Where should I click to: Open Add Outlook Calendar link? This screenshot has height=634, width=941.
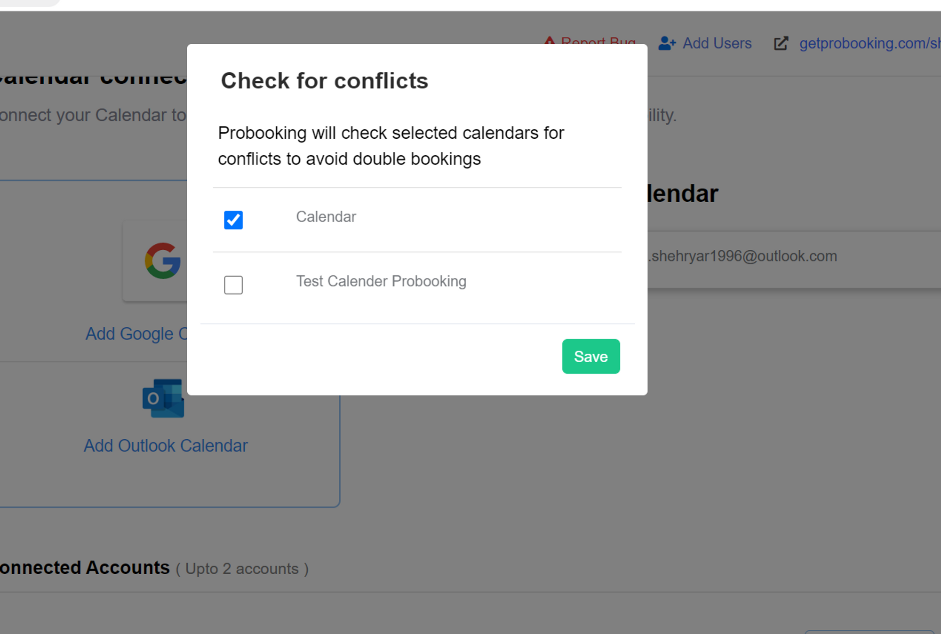[166, 445]
